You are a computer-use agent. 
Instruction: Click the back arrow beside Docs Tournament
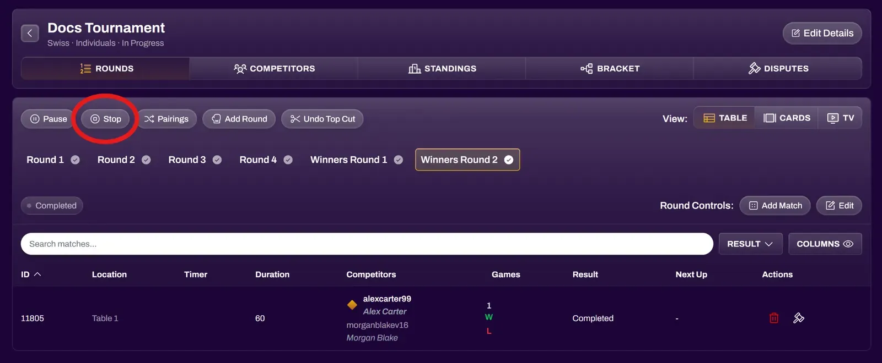click(30, 33)
